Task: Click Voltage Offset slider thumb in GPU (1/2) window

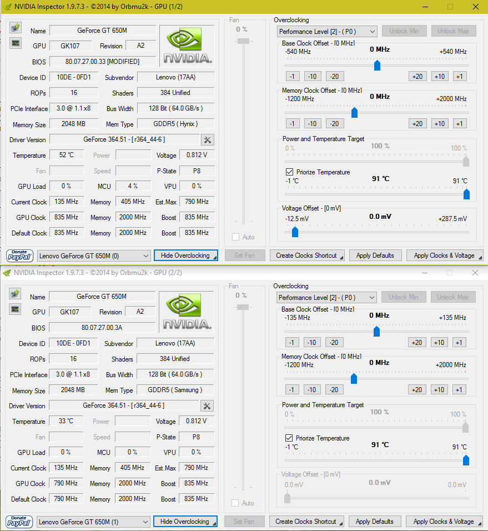Action: (295, 232)
